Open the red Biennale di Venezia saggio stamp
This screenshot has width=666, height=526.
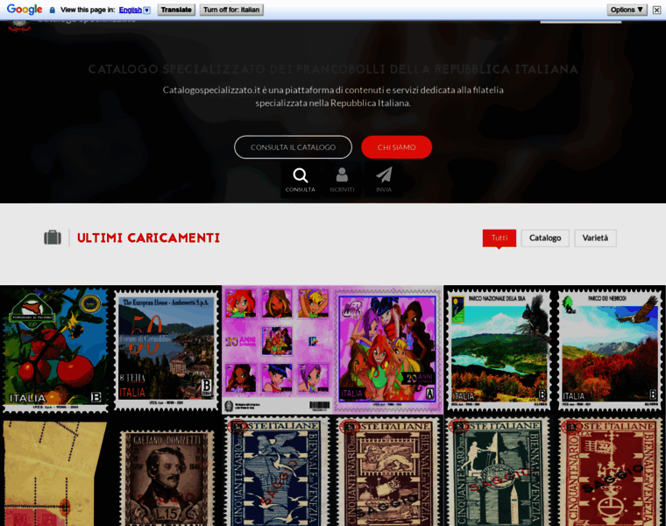[610, 472]
